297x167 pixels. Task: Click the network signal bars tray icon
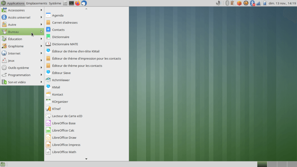(258, 3)
